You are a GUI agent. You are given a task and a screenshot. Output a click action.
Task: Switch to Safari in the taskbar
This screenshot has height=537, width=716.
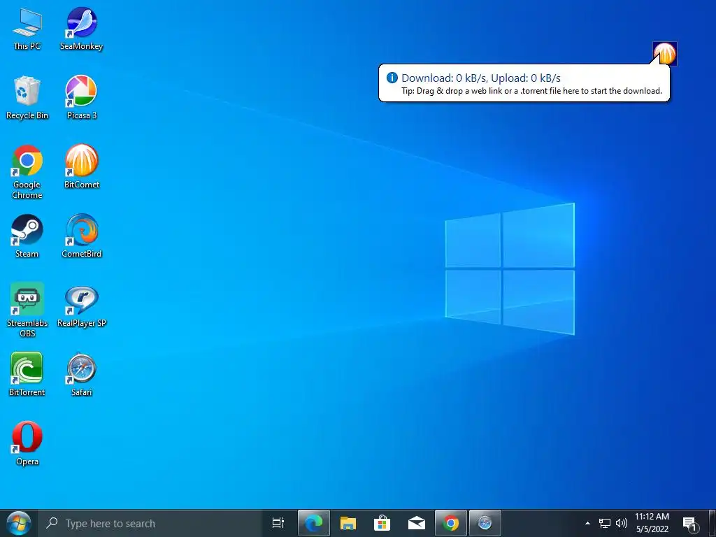point(485,523)
